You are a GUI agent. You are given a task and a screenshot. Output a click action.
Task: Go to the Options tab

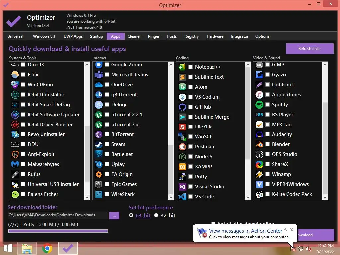[262, 36]
